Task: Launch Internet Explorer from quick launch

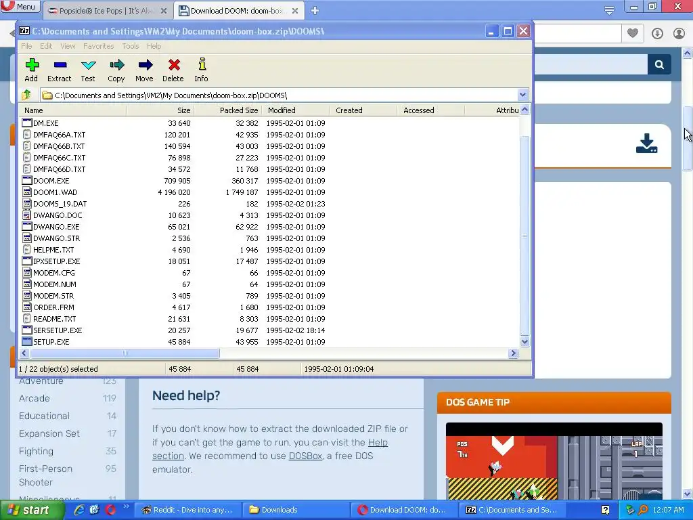Action: [79, 510]
